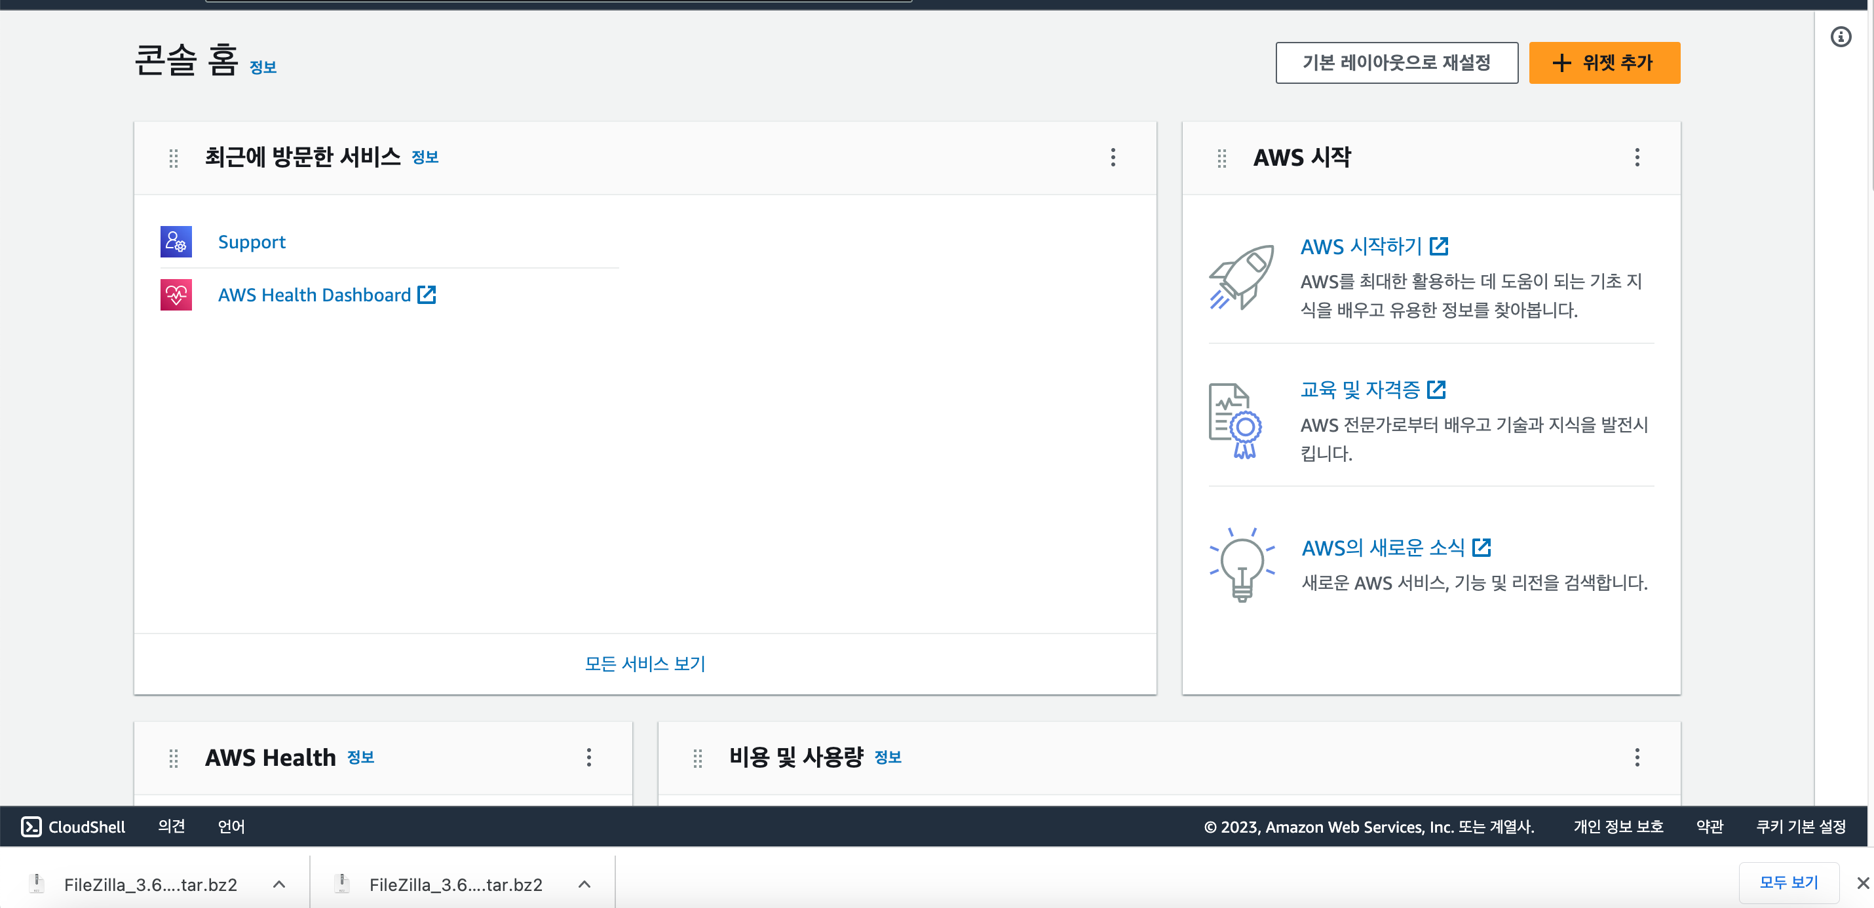Viewport: 1874px width, 908px height.
Task: Click 모두 보기 in the downloads bar
Action: [x=1789, y=882]
